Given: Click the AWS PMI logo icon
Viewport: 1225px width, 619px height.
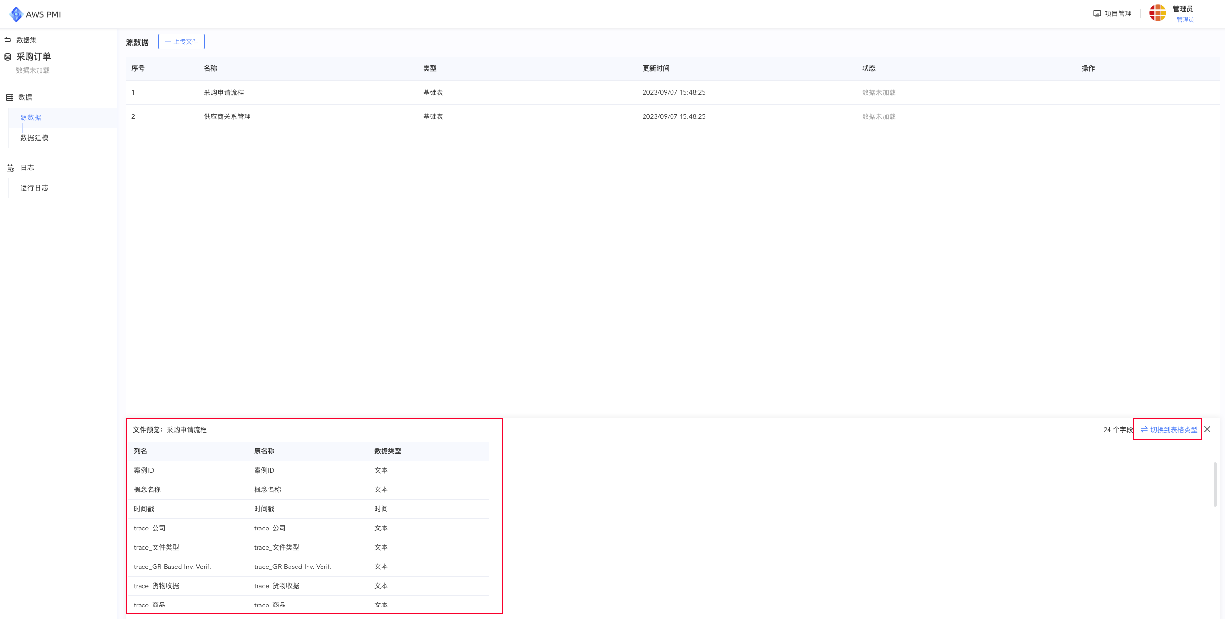Looking at the screenshot, I should coord(16,14).
